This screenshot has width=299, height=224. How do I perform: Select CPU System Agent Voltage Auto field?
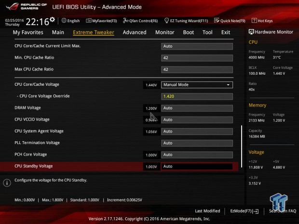[x=197, y=132]
